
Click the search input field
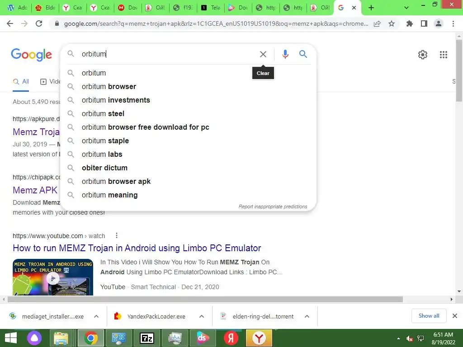pyautogui.click(x=167, y=54)
